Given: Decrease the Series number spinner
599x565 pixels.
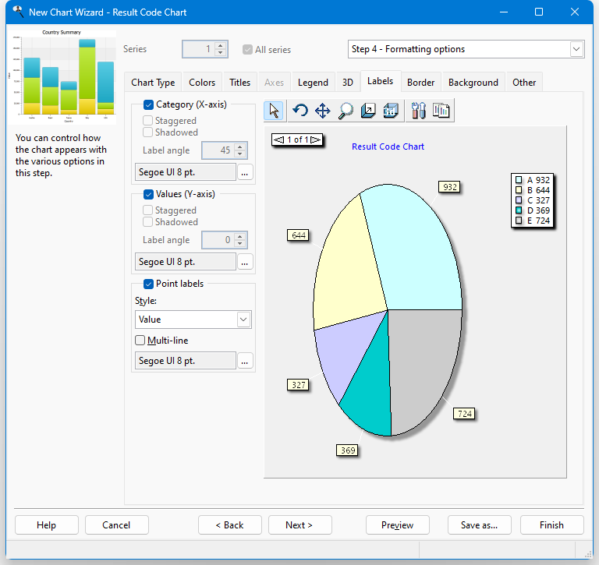Looking at the screenshot, I should 221,53.
